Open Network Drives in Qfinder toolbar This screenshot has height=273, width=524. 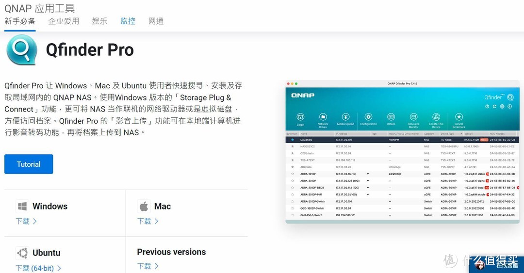pos(323,117)
